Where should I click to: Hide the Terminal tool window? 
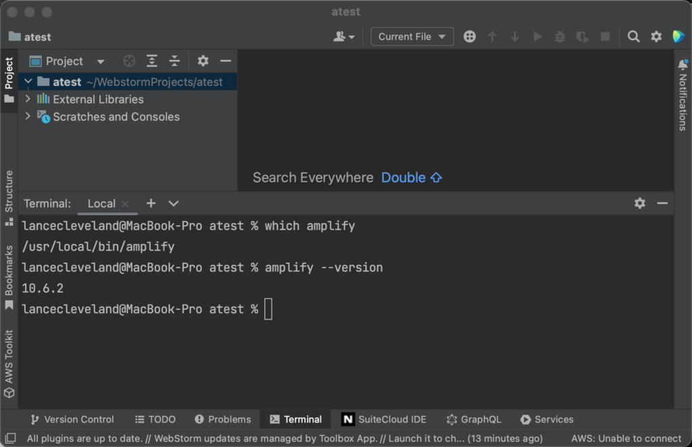662,203
